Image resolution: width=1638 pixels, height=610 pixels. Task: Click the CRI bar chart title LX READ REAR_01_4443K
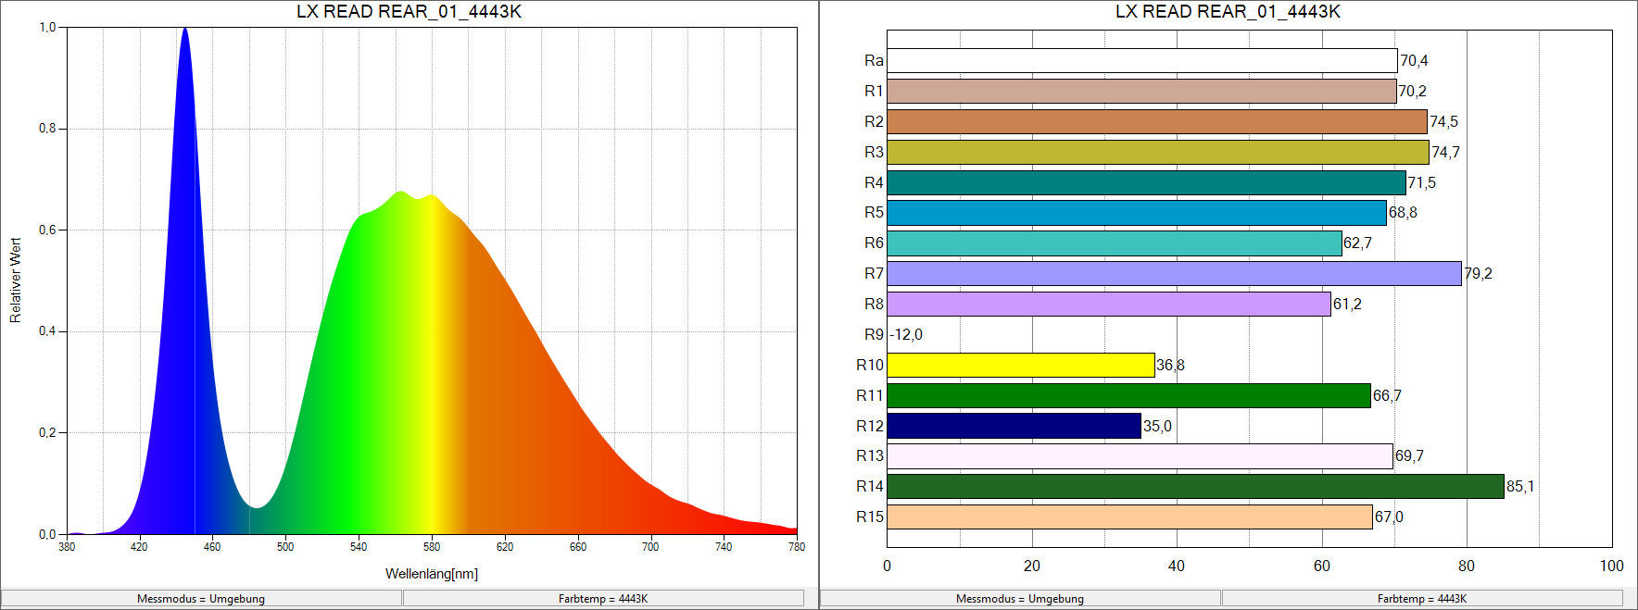(1228, 12)
